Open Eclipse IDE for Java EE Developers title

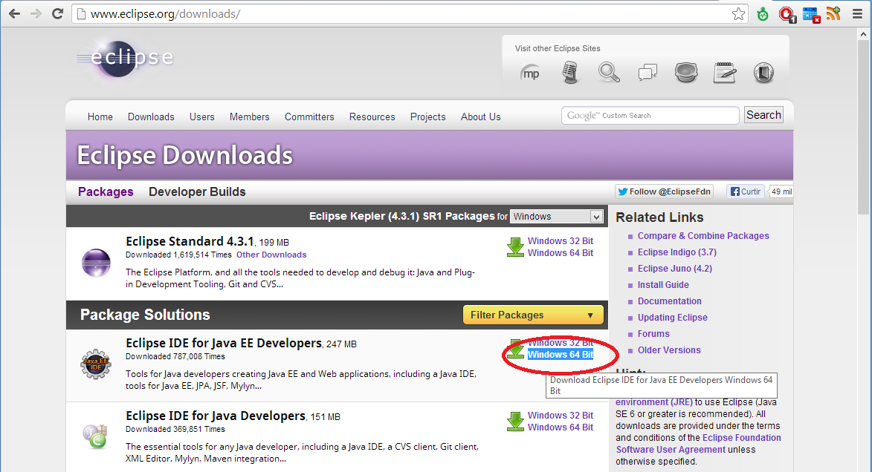click(x=224, y=343)
